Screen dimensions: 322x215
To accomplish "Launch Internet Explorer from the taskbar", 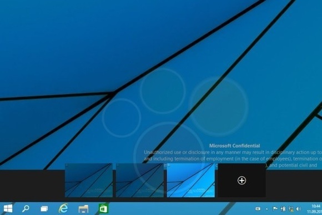I will [x=63, y=208].
